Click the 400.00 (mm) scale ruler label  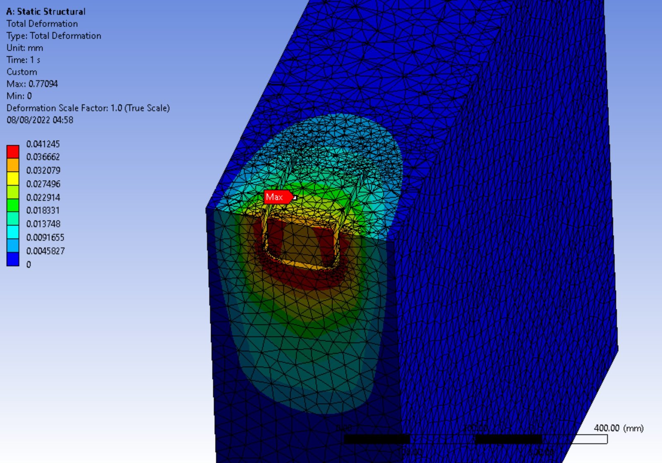click(618, 428)
